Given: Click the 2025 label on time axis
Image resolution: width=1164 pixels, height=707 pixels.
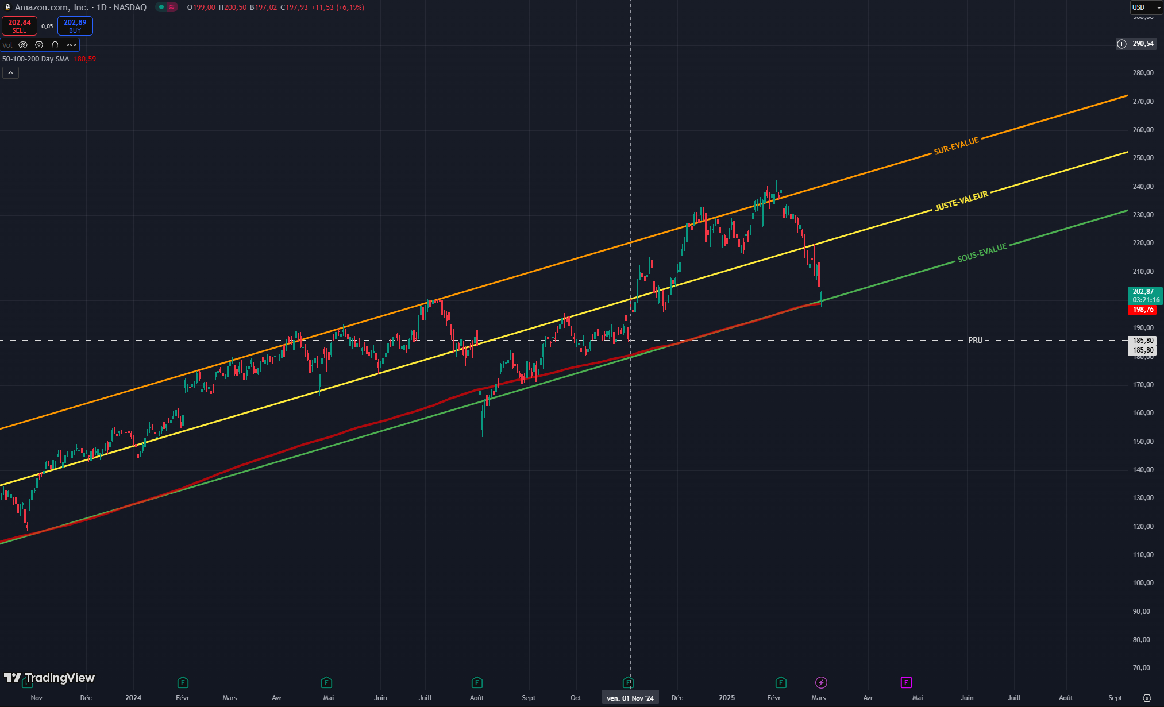Looking at the screenshot, I should pyautogui.click(x=727, y=698).
